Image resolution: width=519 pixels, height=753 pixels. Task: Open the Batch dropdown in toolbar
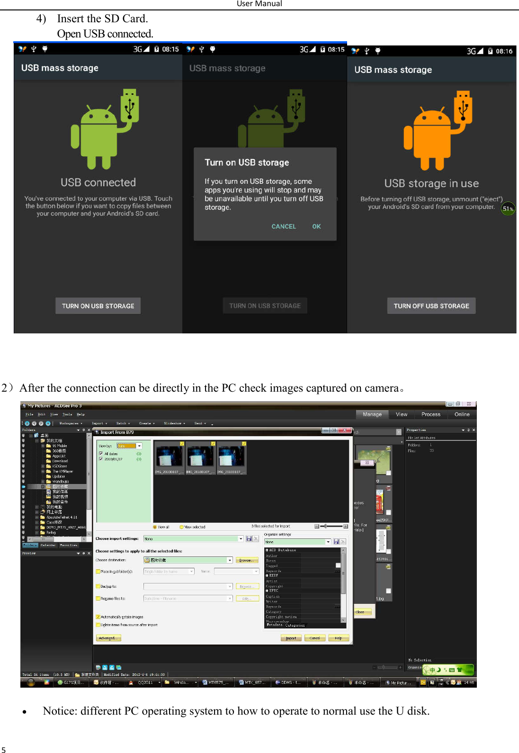tap(123, 423)
